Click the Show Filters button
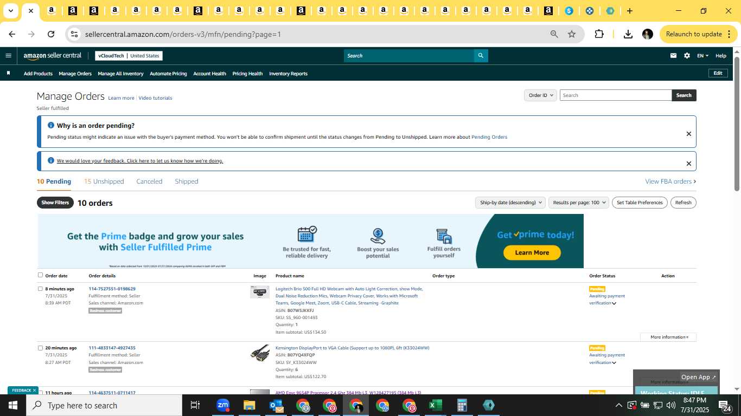 55,203
